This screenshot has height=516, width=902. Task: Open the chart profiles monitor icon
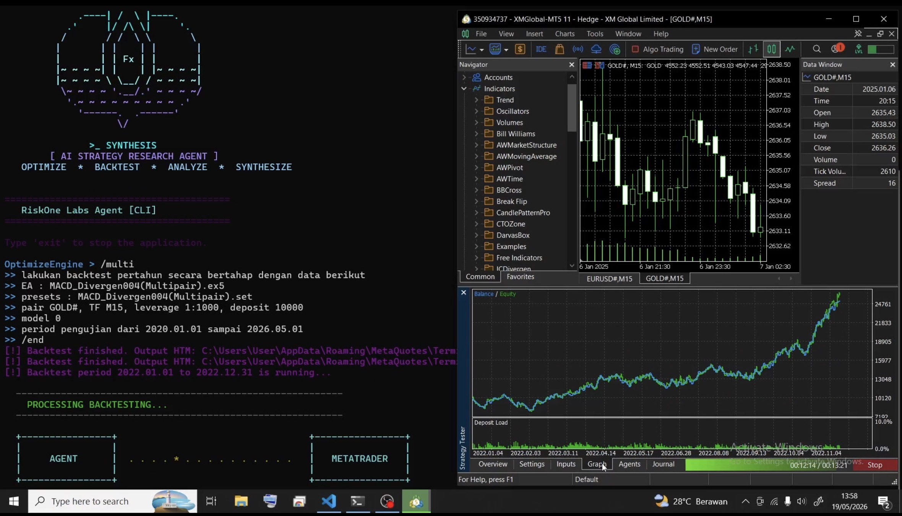[x=495, y=49]
